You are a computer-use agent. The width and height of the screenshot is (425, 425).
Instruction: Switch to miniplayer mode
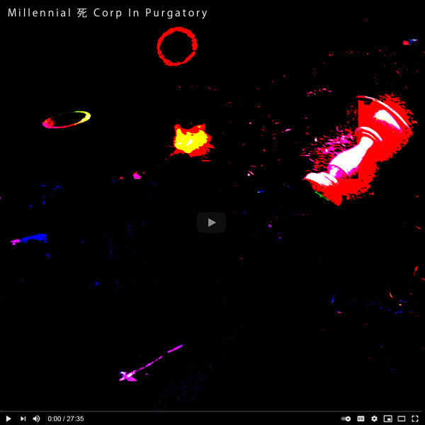tap(387, 419)
